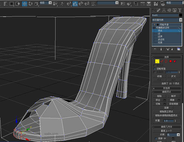The height and width of the screenshot is (142, 184).
Task: Select Polygon sub-object mode red square icon
Action: point(171,61)
